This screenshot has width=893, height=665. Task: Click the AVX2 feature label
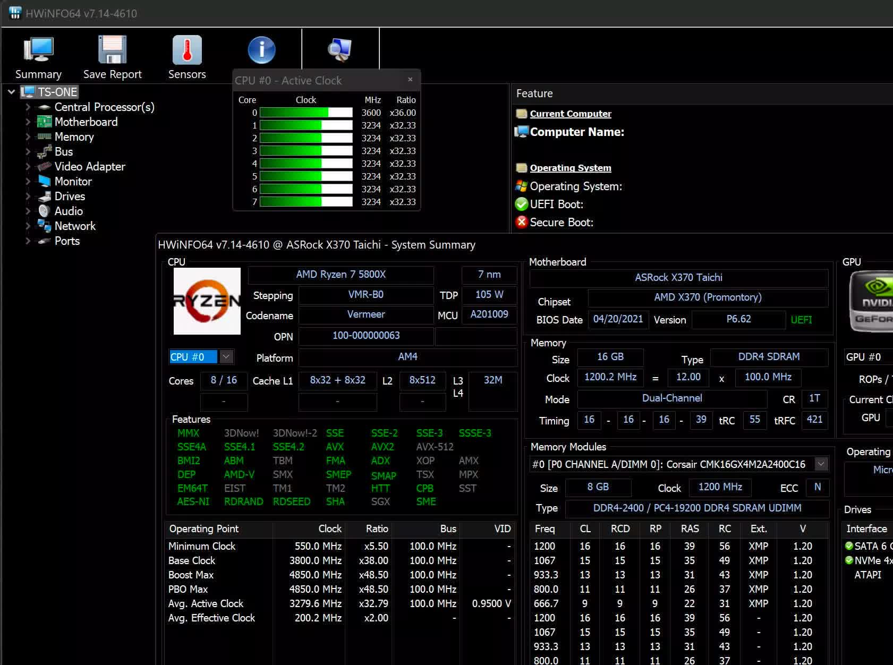pos(382,447)
